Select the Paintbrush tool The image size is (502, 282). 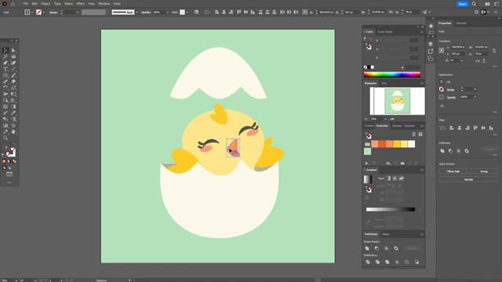pos(13,75)
